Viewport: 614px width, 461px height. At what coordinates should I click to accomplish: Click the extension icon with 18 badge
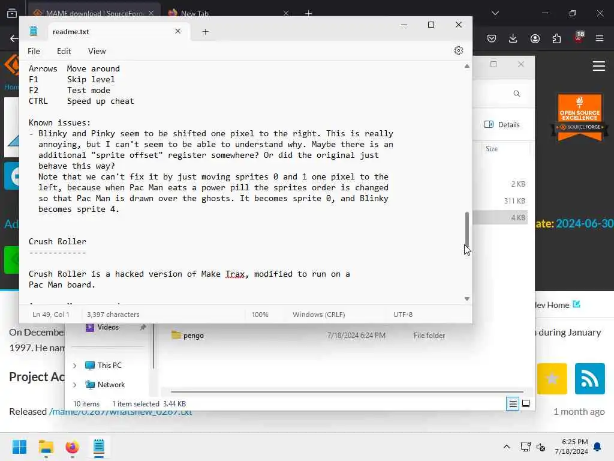[579, 37]
